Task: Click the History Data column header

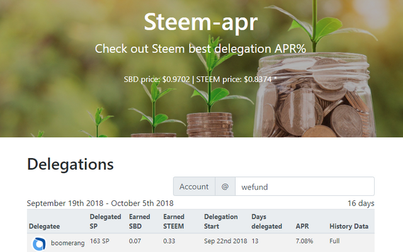Action: click(349, 226)
